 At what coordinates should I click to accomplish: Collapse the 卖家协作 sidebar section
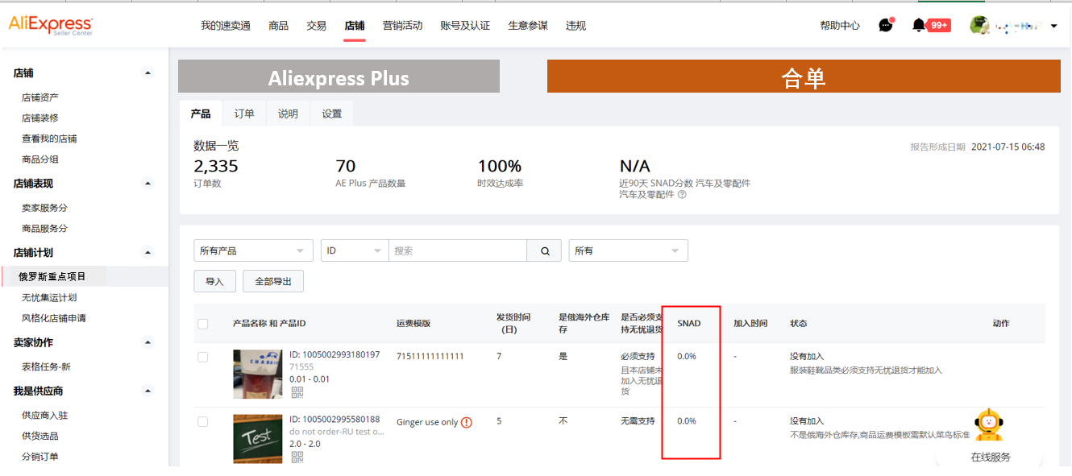coord(148,342)
